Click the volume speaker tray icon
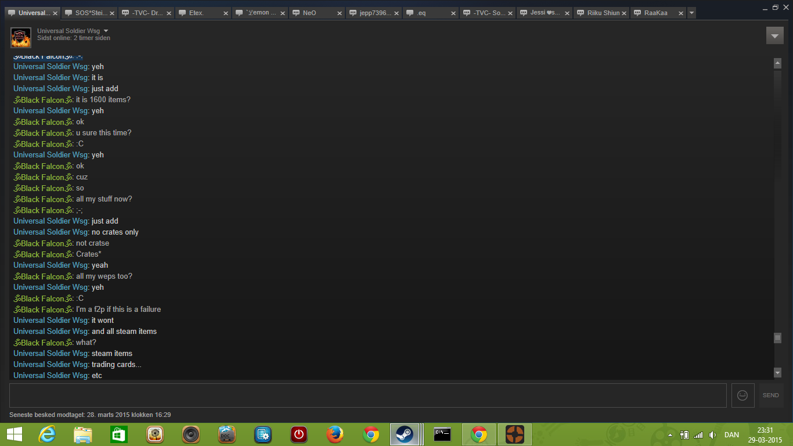This screenshot has height=446, width=793. pyautogui.click(x=712, y=435)
